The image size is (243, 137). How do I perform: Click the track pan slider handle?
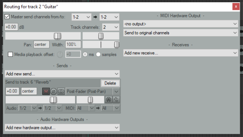pos(101,36)
